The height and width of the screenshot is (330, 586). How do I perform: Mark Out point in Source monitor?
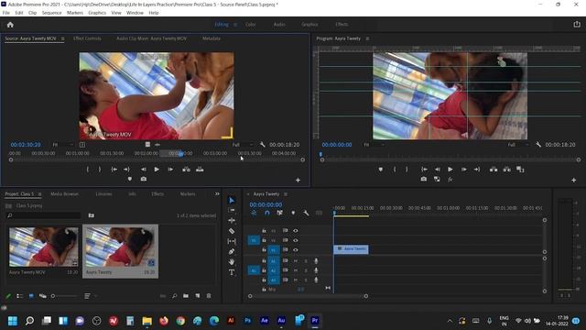(x=100, y=169)
